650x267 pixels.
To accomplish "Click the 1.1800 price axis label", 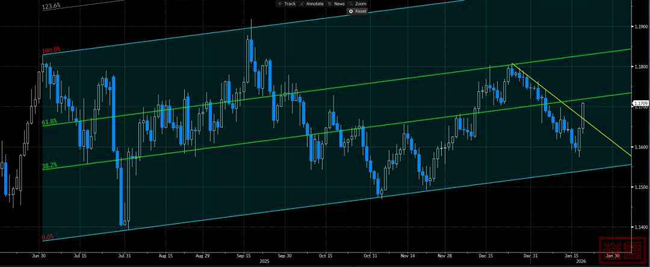I will pos(640,67).
